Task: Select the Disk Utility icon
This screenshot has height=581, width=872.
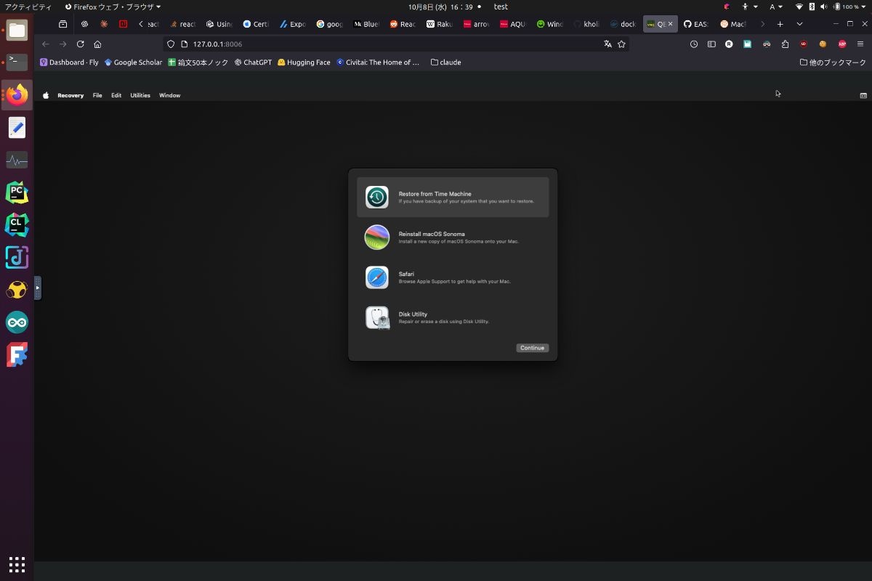Action: (x=377, y=317)
